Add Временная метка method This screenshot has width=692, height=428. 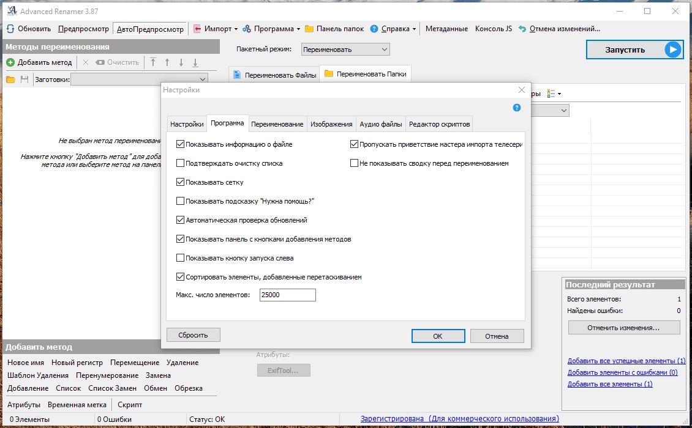point(77,405)
